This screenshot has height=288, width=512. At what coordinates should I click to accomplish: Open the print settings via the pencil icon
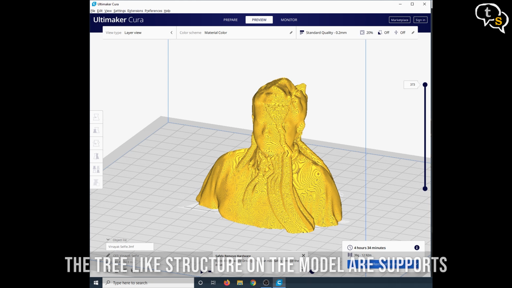[x=413, y=32]
